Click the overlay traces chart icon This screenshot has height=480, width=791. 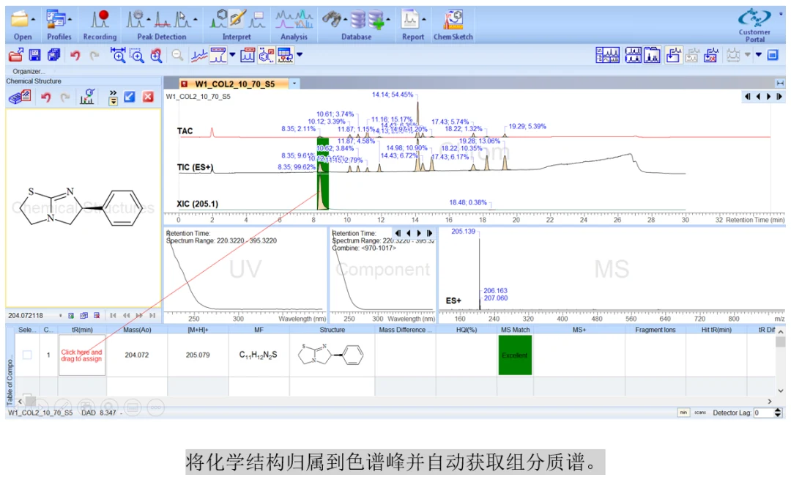198,55
